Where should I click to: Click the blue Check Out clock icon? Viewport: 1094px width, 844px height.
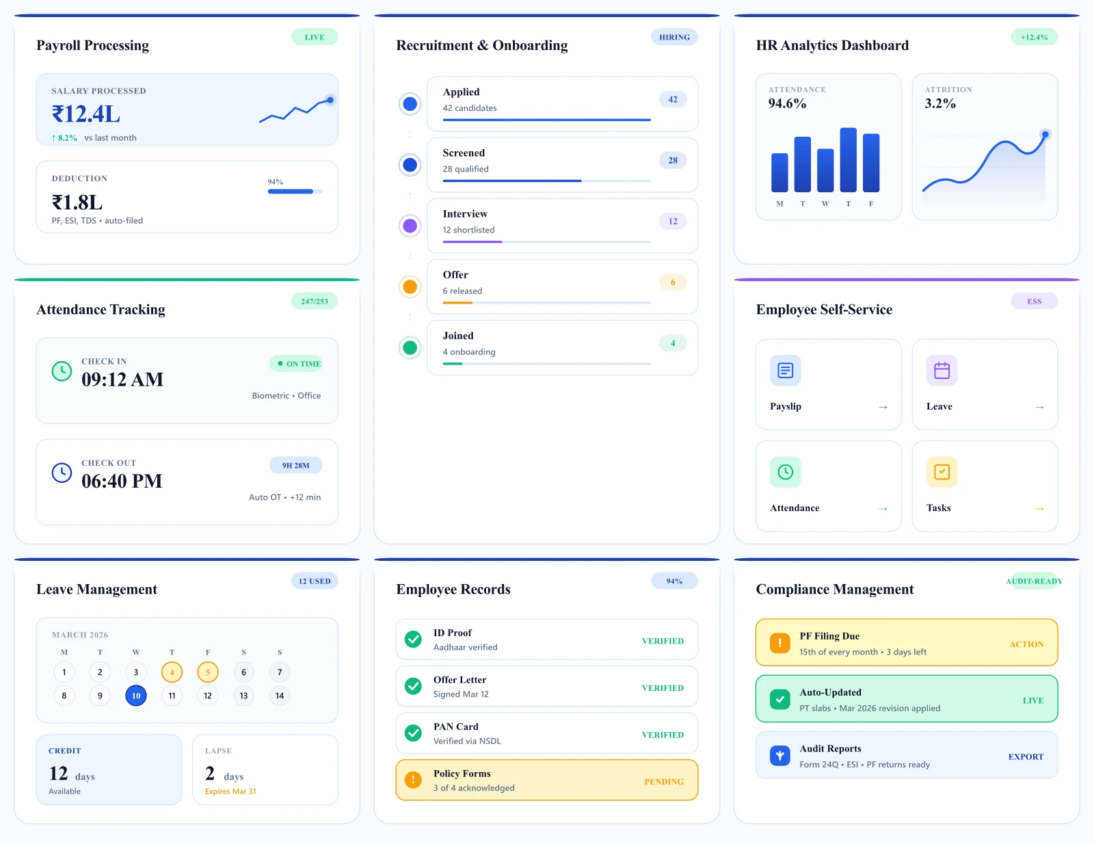[62, 473]
